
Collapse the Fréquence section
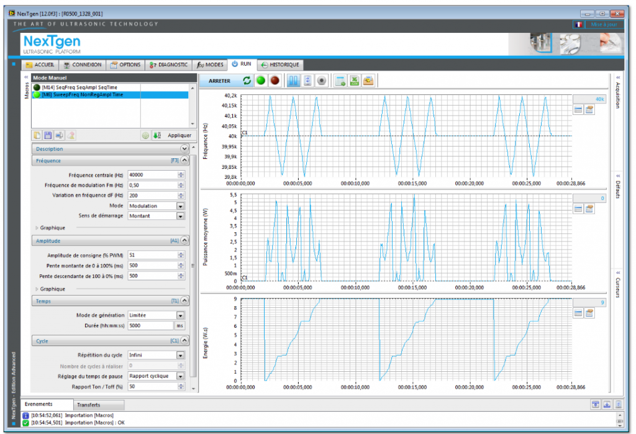coord(184,160)
